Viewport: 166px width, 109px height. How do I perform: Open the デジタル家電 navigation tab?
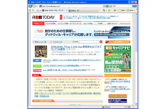(x=51, y=23)
